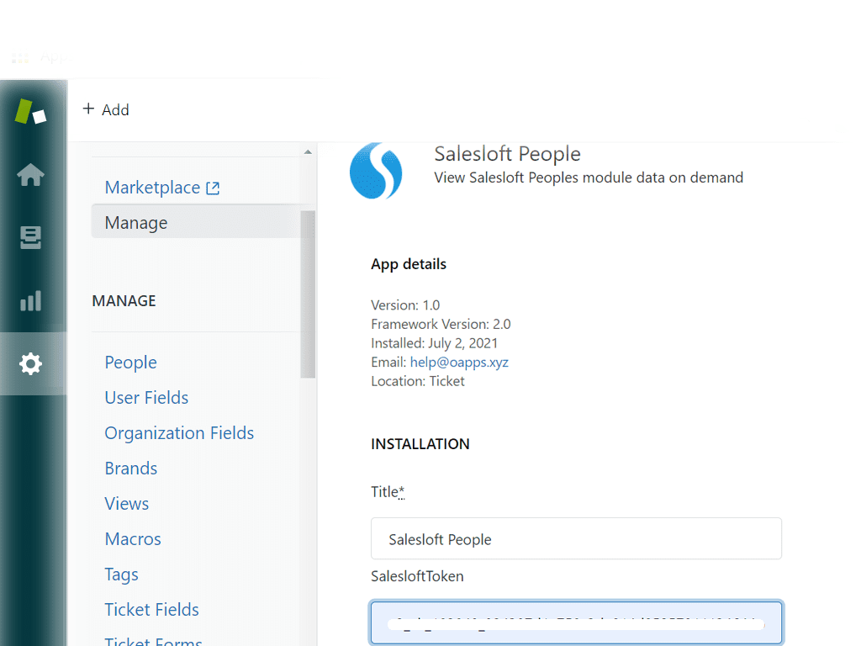The height and width of the screenshot is (646, 861).
Task: Click the external link icon beside Marketplace
Action: (213, 188)
